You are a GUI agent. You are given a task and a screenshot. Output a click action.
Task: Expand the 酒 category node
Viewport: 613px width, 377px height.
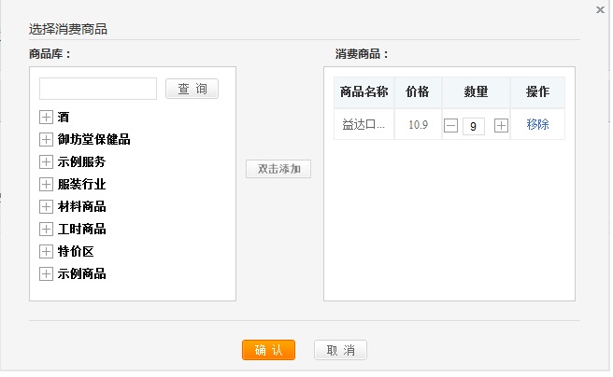[x=46, y=118]
